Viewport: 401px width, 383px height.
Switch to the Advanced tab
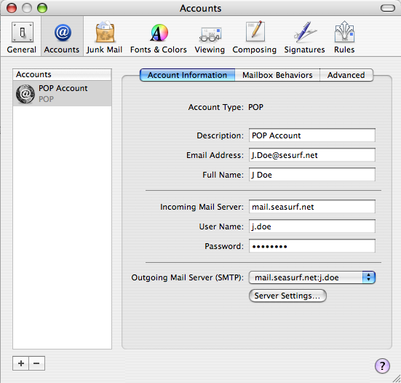click(346, 75)
